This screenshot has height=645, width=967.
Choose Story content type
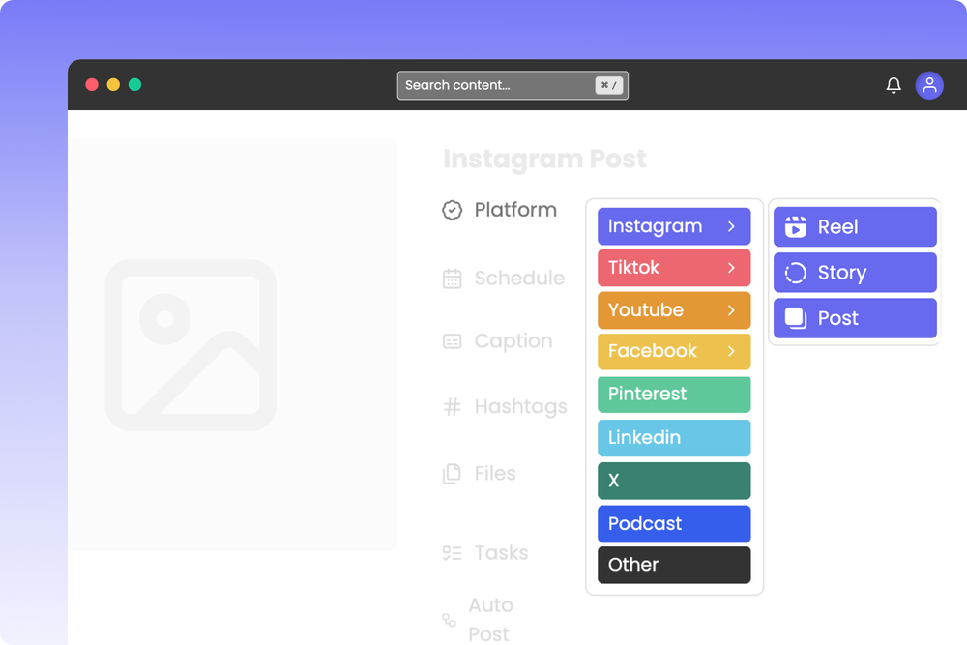click(x=855, y=273)
